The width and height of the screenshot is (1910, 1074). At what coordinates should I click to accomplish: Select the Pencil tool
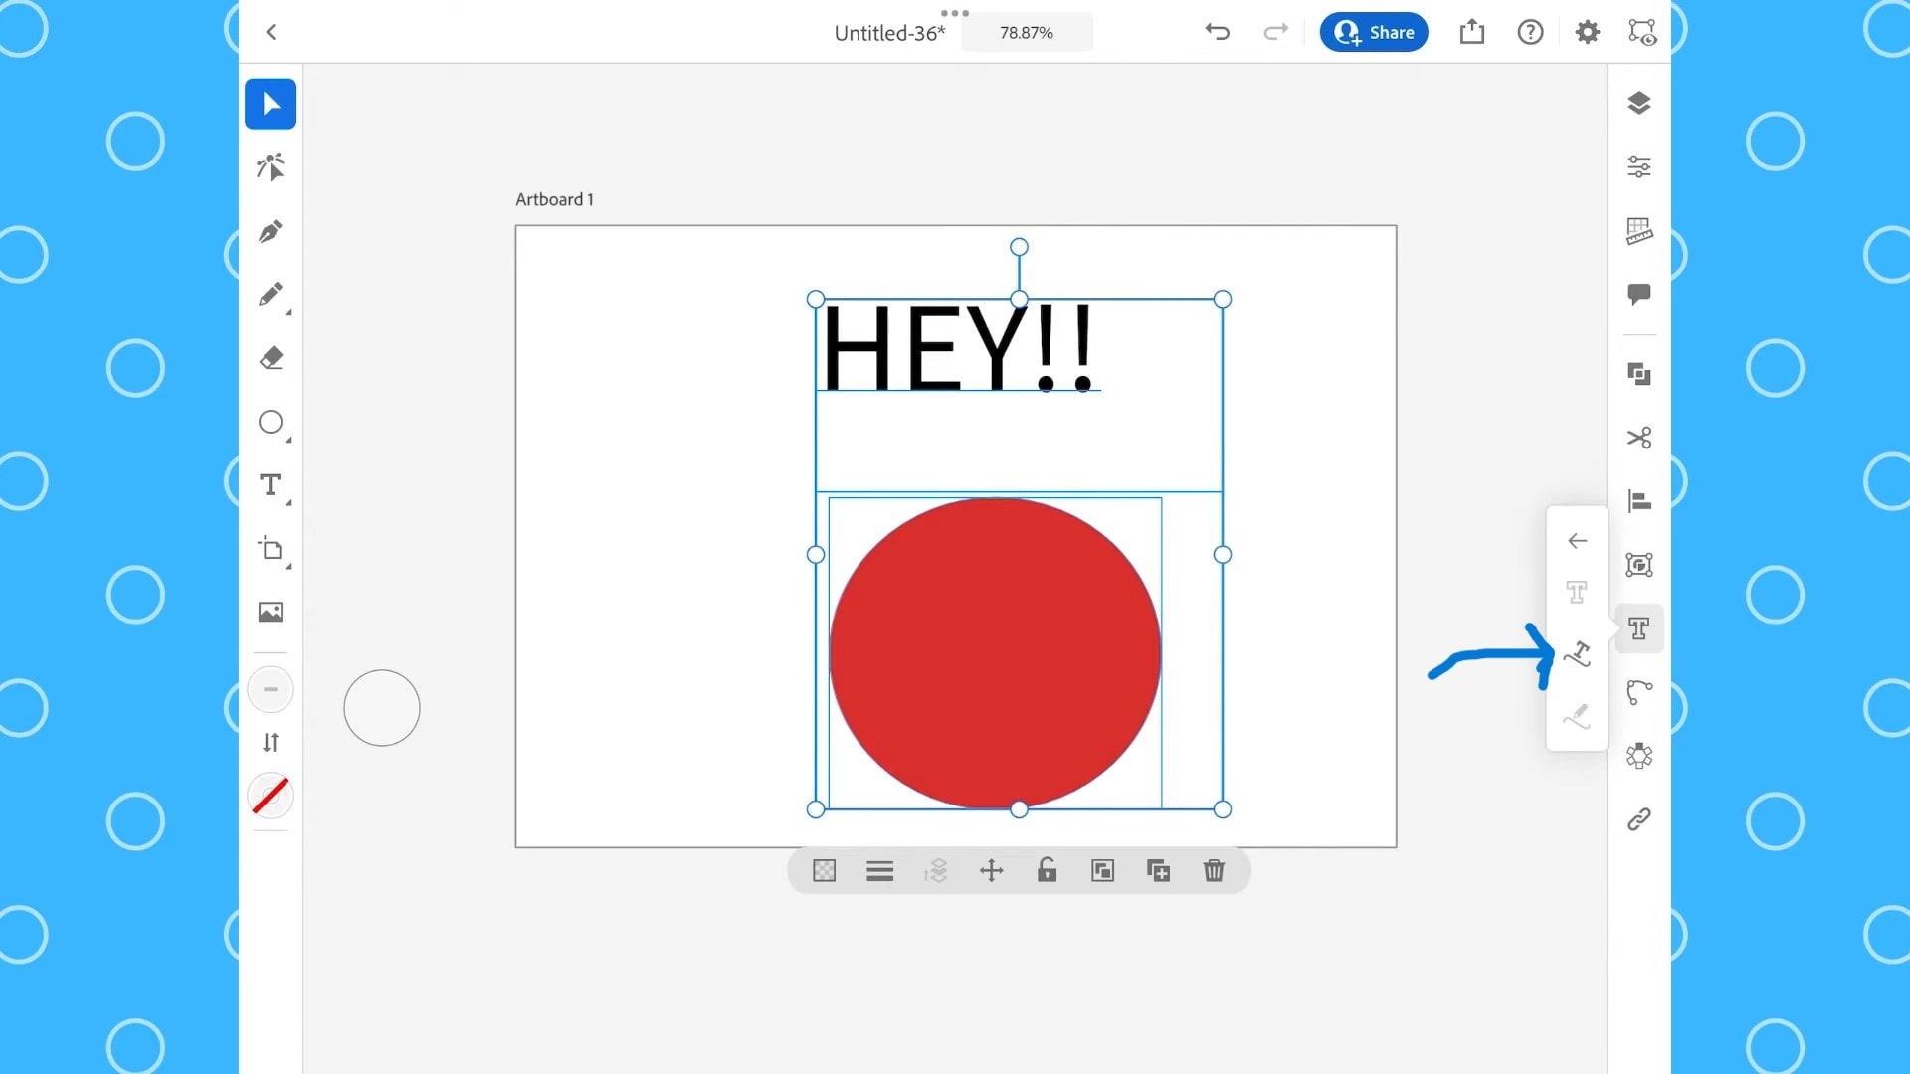[271, 294]
